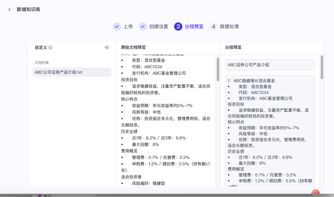Click the segment preview panel scrollbar
This screenshot has height=197, width=334.
[x=322, y=67]
